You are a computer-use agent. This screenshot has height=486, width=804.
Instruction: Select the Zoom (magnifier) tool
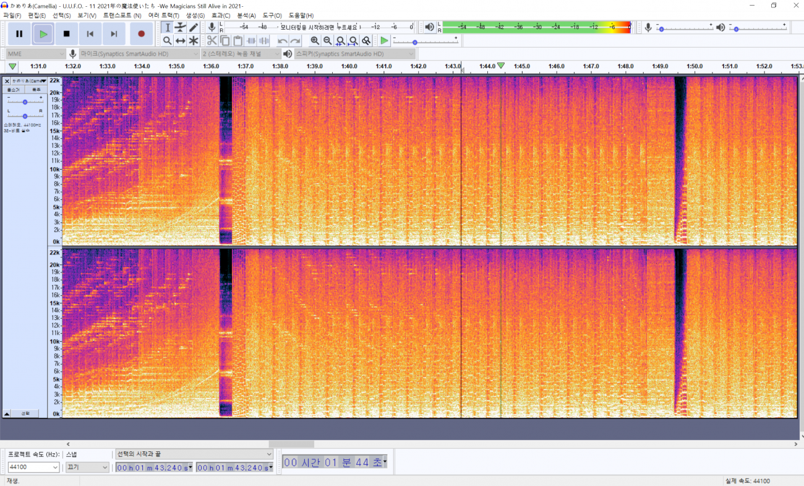click(x=167, y=41)
